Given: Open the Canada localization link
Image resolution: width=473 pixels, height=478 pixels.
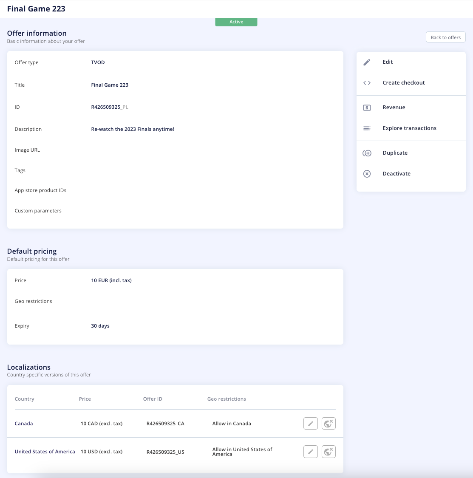Looking at the screenshot, I should [24, 424].
